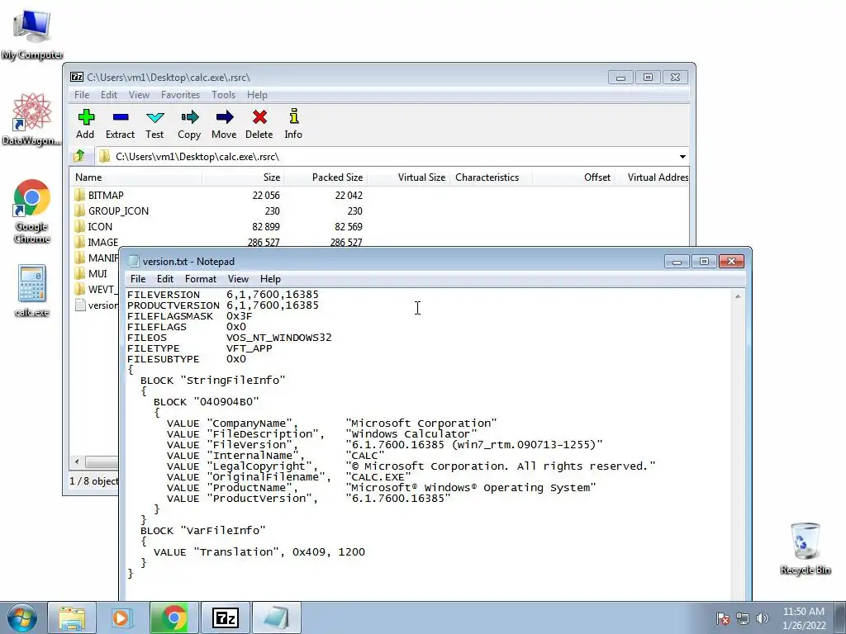This screenshot has height=634, width=846.
Task: Click the Notepad scrollbar up arrow
Action: [738, 296]
